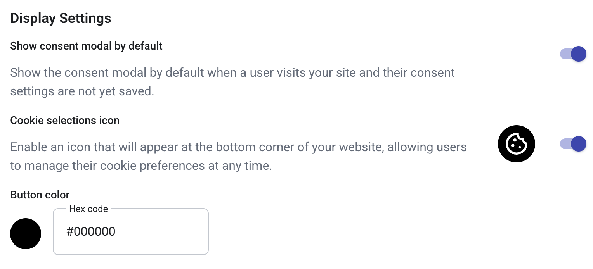Open the black Button color swatch

(26, 233)
